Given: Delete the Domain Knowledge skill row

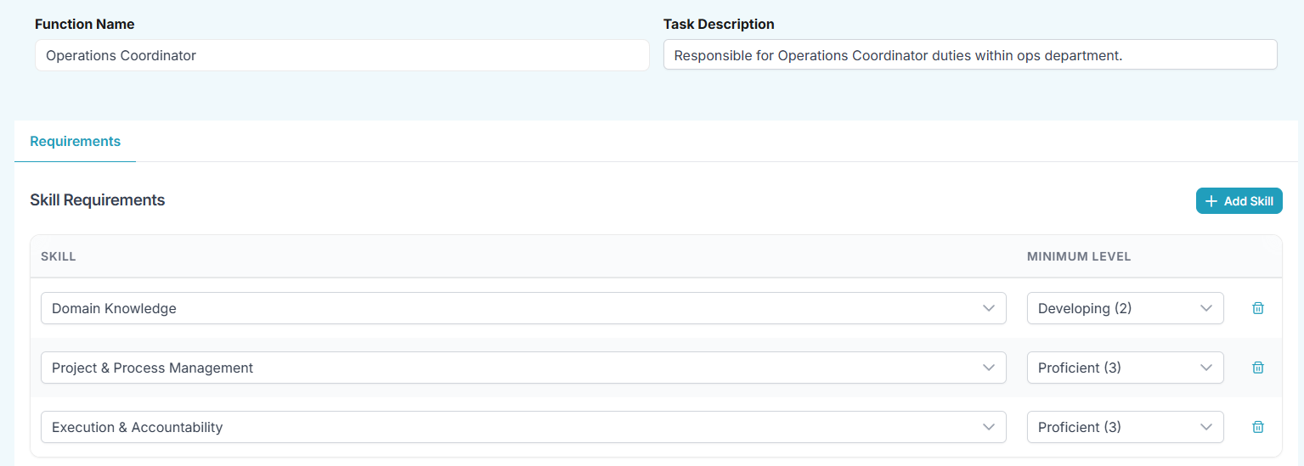Looking at the screenshot, I should pos(1258,308).
